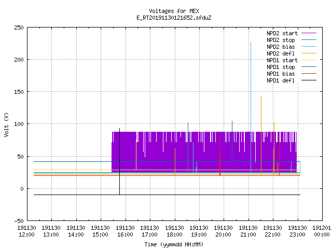Click the 191130 20:00 x-axis tick label
This screenshot has height=249, width=332.
[x=224, y=231]
